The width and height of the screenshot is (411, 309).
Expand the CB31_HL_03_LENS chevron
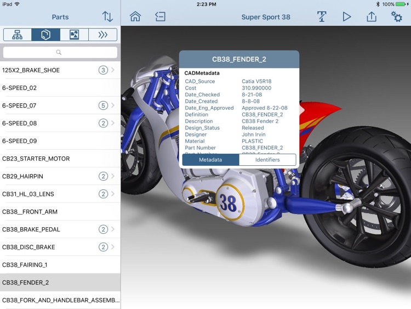[113, 194]
